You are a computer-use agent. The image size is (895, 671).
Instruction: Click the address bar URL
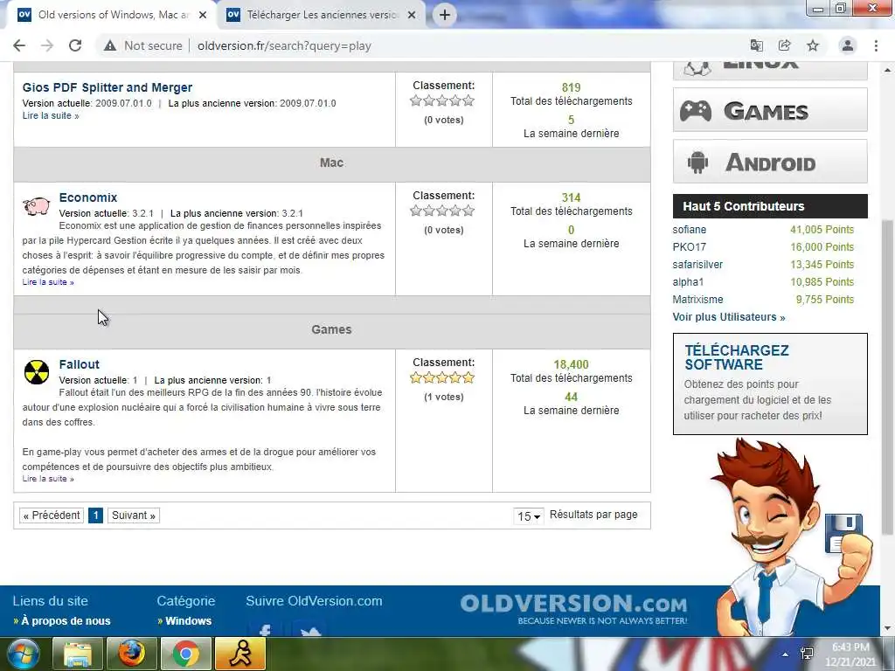284,45
